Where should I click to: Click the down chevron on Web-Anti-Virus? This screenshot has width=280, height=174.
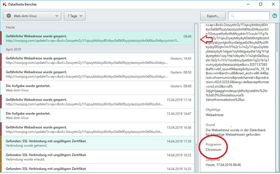[57, 16]
